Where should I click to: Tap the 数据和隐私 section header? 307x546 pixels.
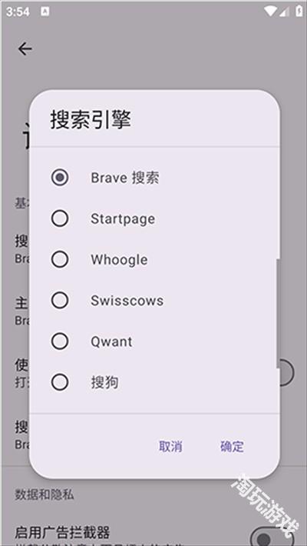[45, 494]
